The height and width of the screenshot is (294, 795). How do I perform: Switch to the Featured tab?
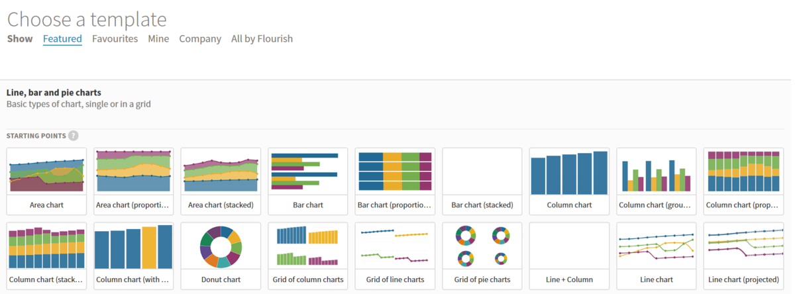pyautogui.click(x=62, y=38)
